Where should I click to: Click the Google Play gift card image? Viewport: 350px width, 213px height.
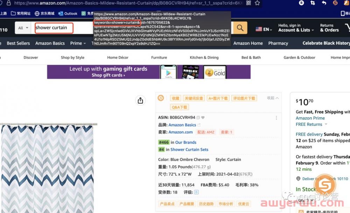coord(169,72)
